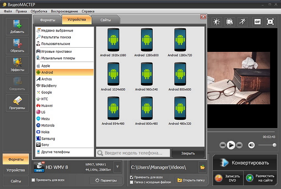Click the brightness adjustment icon

click(x=217, y=22)
